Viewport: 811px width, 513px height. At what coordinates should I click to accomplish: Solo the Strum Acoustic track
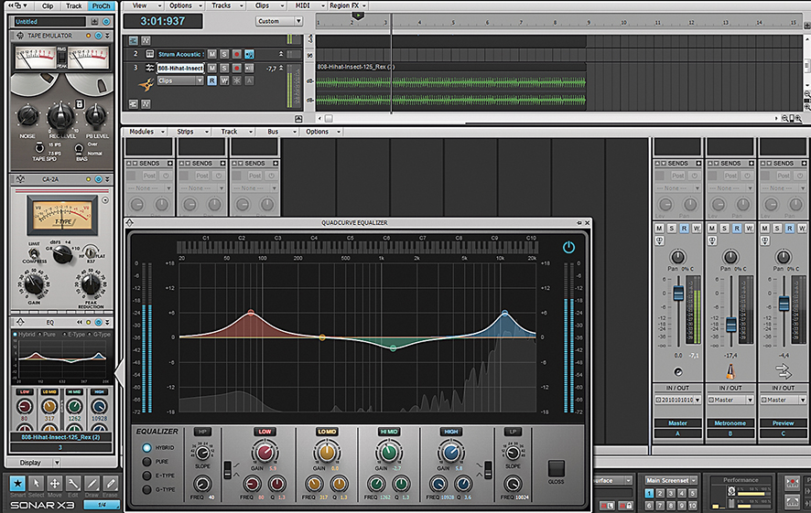tap(224, 54)
